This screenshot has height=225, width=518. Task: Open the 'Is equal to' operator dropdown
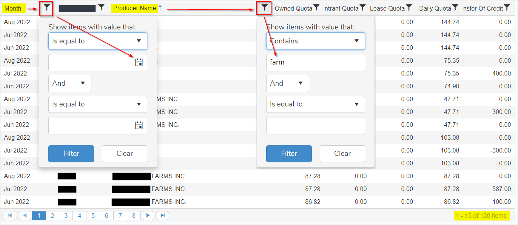[x=97, y=41]
